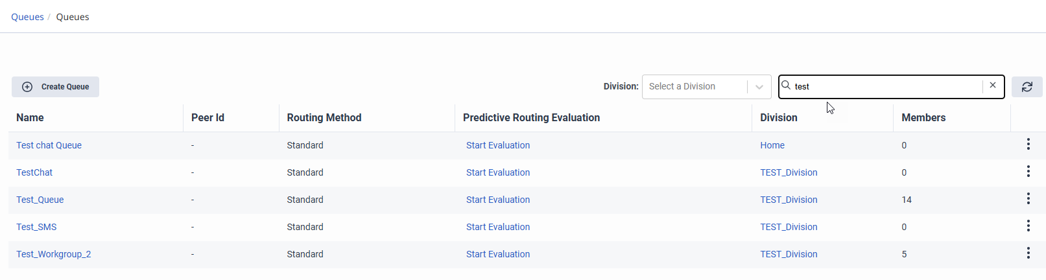
Task: Open more options menu for Test_Queue row
Action: [x=1028, y=199]
